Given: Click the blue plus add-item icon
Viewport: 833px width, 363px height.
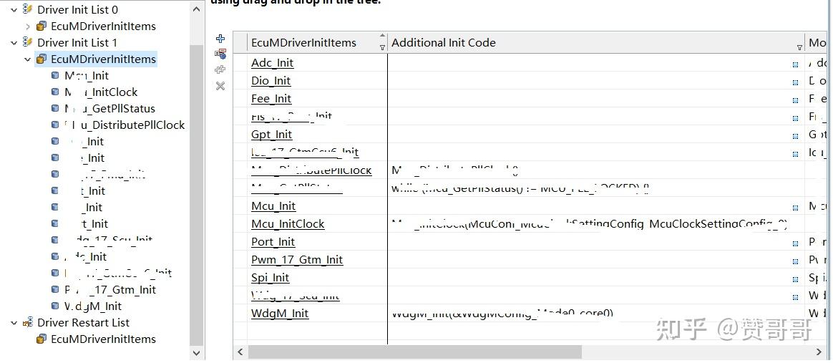Looking at the screenshot, I should tap(220, 39).
